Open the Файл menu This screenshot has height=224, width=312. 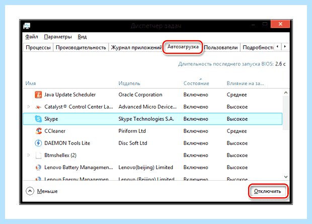pos(32,37)
